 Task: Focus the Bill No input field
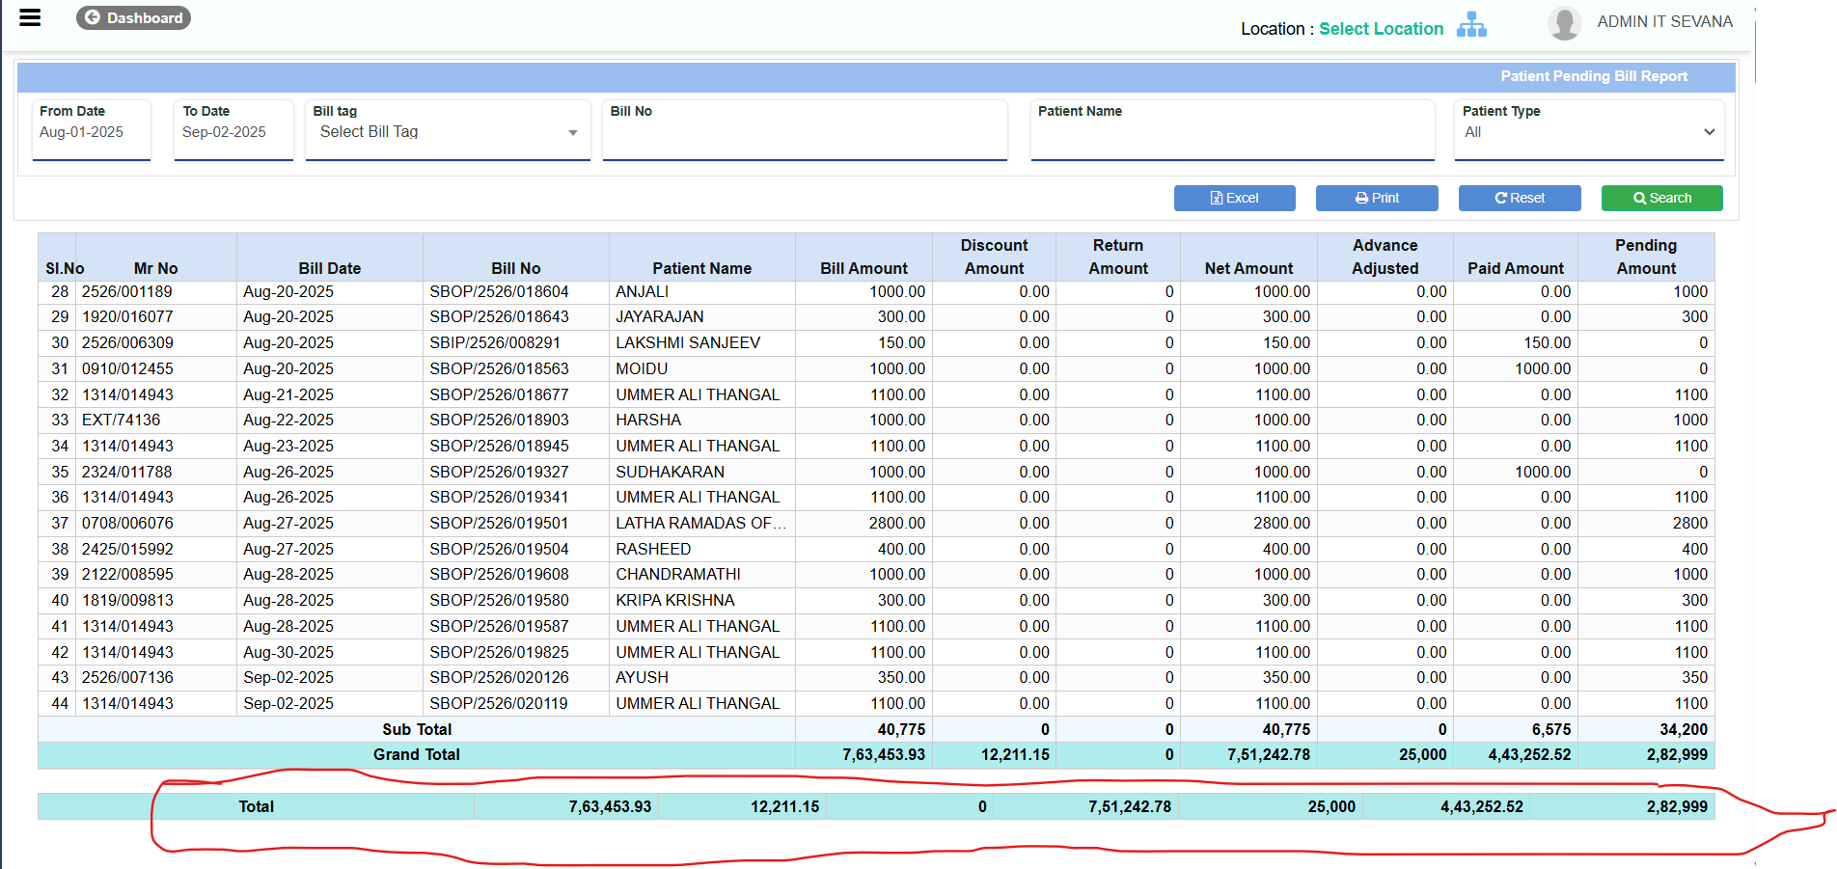coord(805,135)
